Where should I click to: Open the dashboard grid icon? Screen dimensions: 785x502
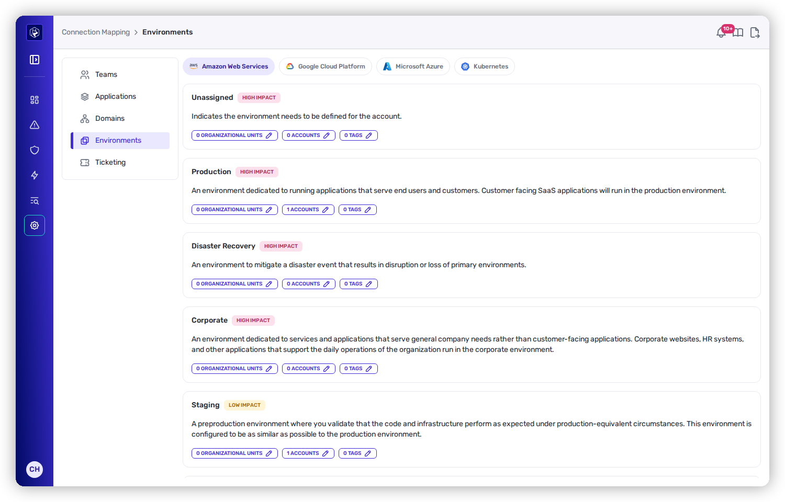click(x=35, y=100)
